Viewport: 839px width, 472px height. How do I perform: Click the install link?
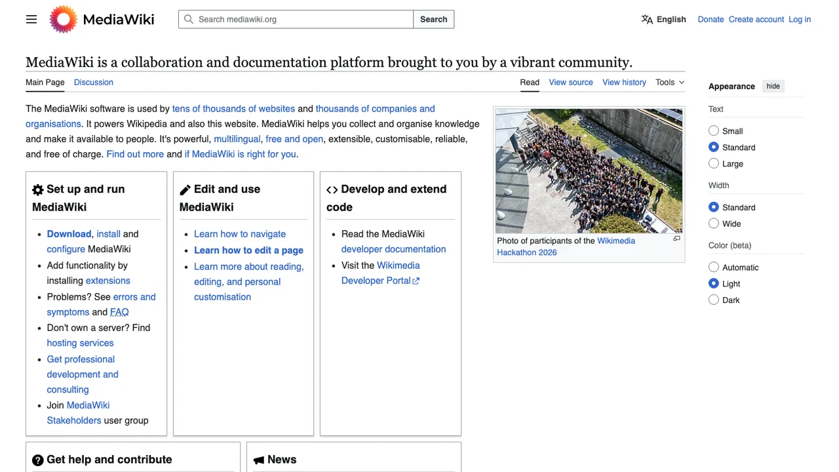pyautogui.click(x=108, y=234)
